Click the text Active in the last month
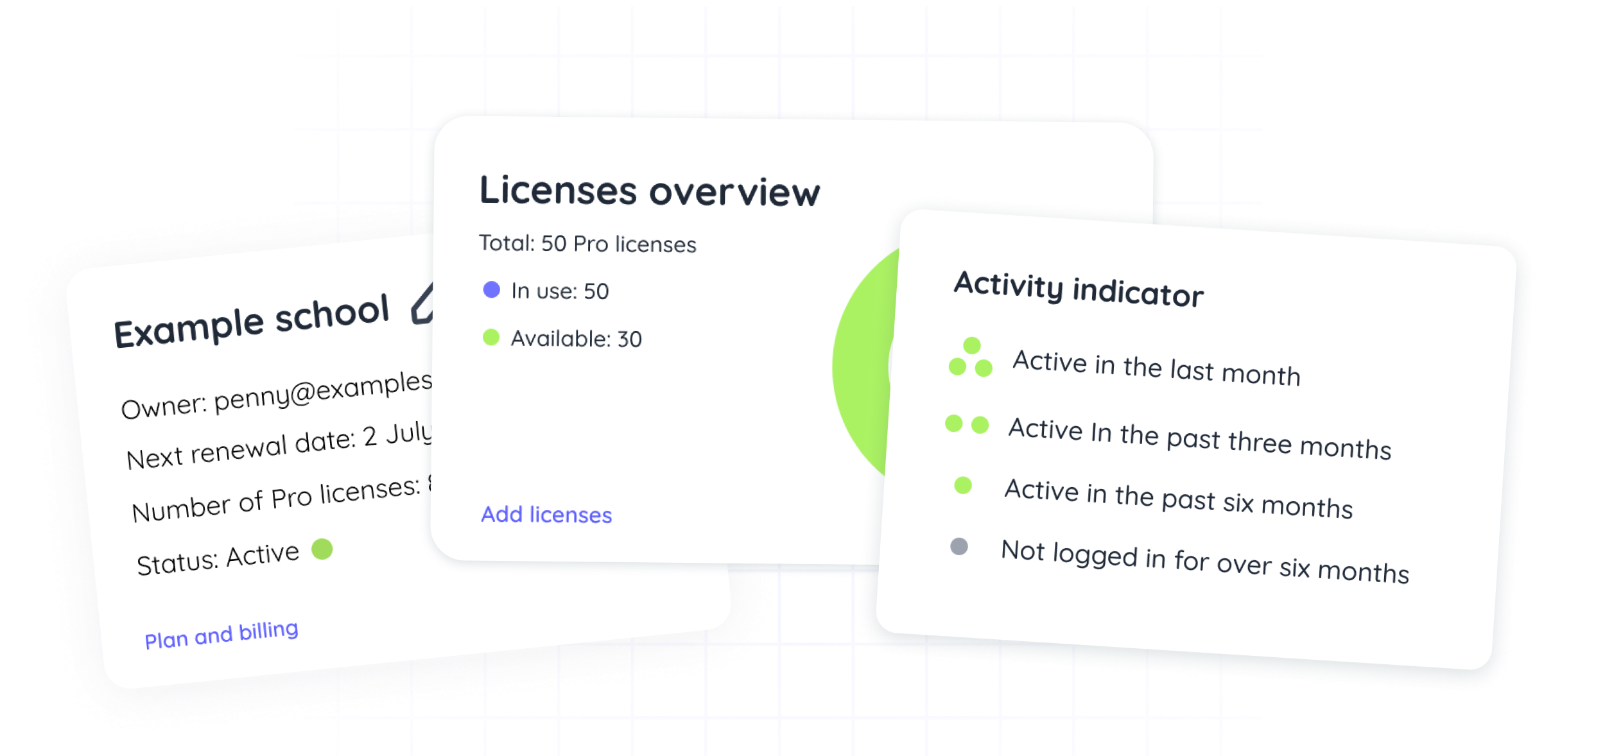This screenshot has width=1605, height=756. click(1156, 368)
